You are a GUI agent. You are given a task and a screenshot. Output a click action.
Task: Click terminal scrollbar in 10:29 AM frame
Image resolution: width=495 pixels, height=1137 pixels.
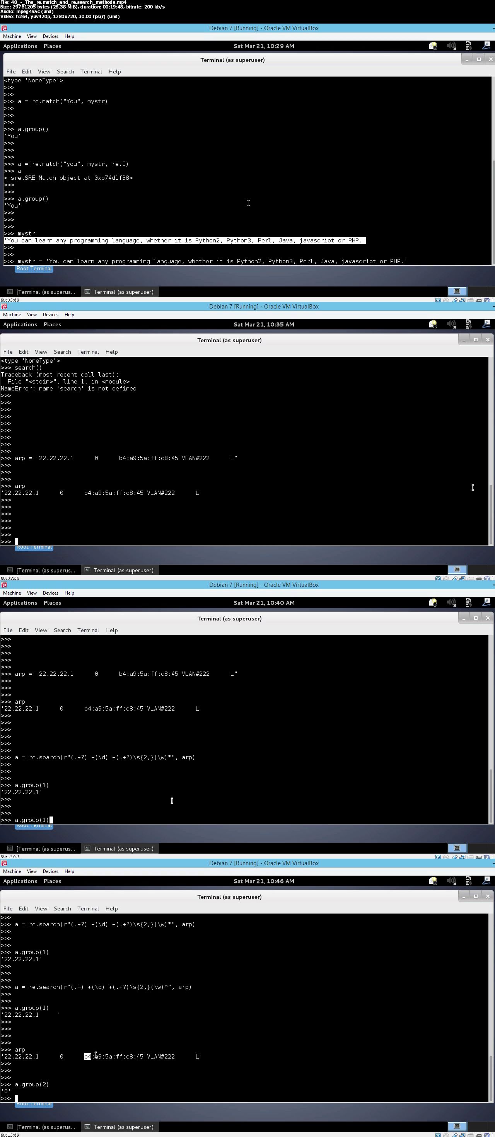click(493, 212)
